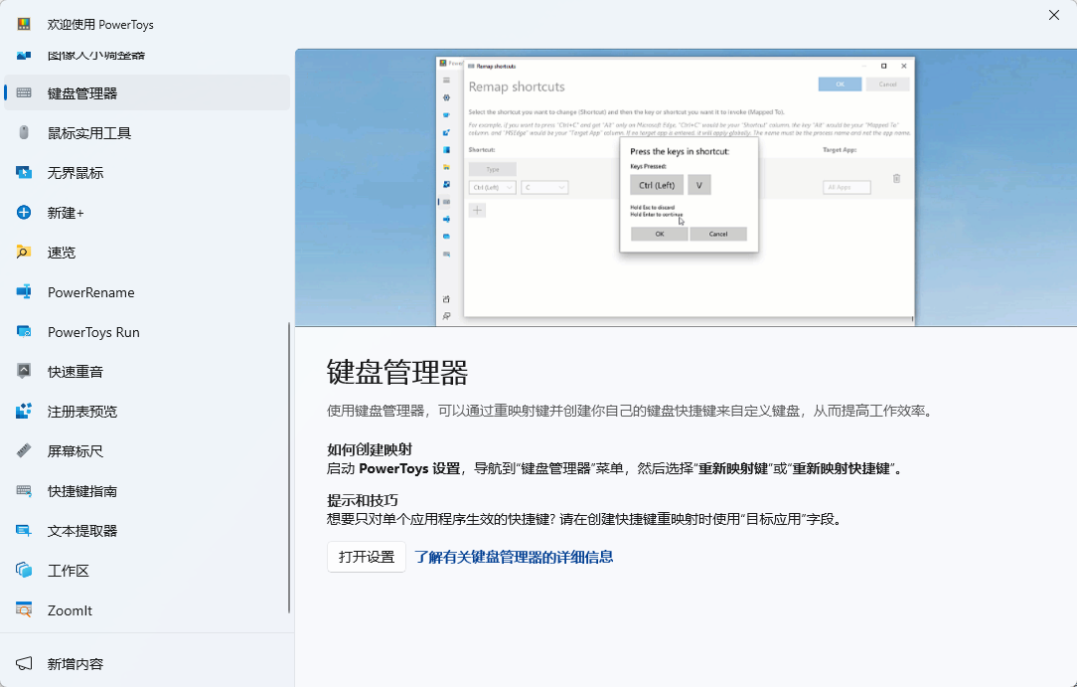Click the sidebar vertical scrollbar
1077x687 pixels.
tap(289, 467)
